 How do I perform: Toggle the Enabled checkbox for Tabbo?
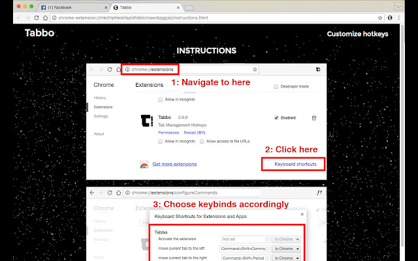276,117
